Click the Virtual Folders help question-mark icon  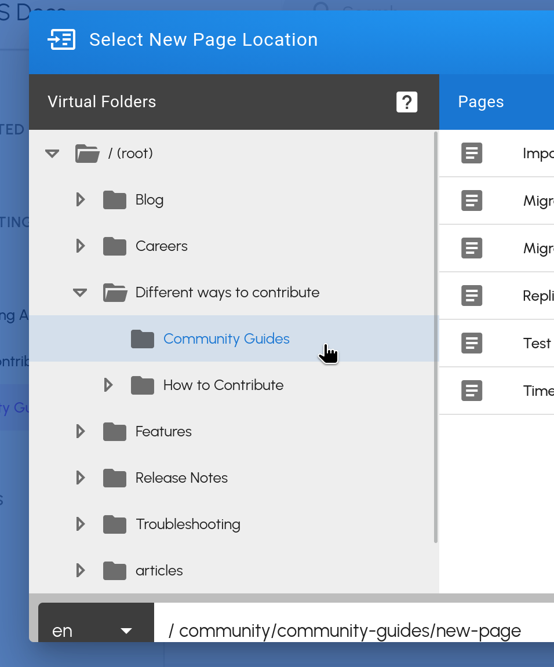click(x=407, y=102)
